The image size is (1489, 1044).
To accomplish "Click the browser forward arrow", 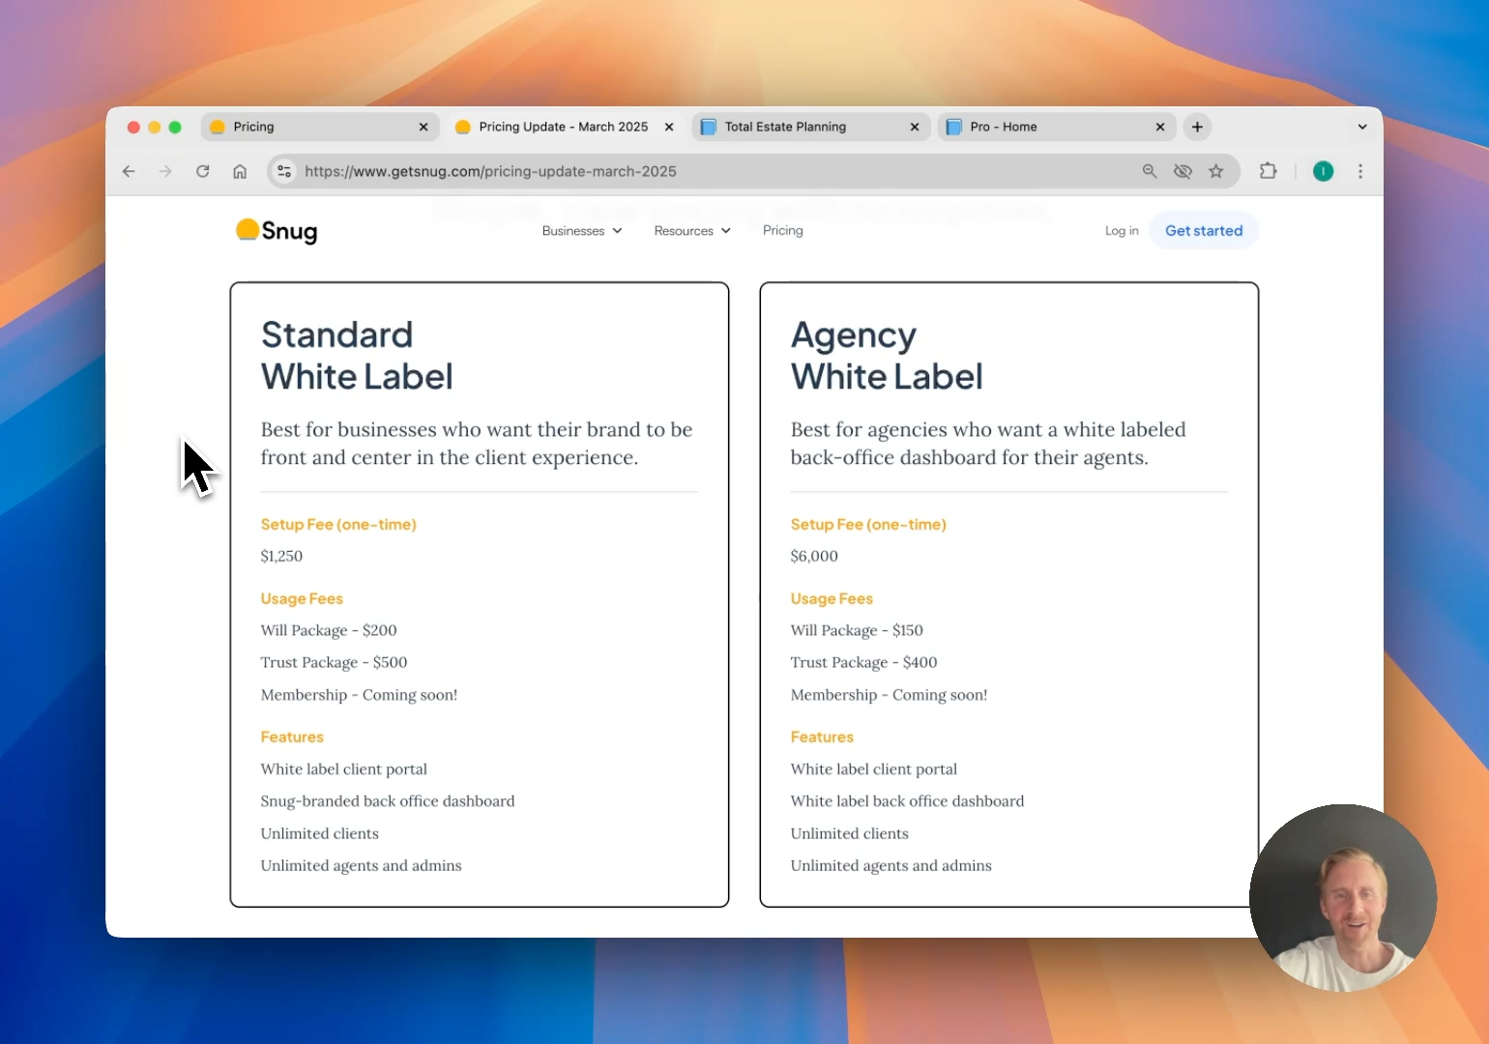I will pos(165,171).
